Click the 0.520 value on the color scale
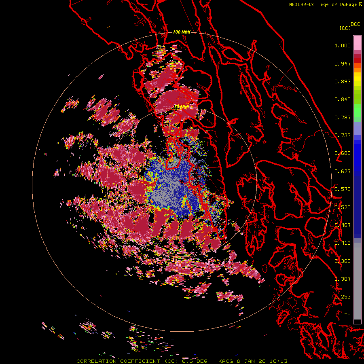Image resolution: width=364 pixels, height=364 pixels. (343, 207)
